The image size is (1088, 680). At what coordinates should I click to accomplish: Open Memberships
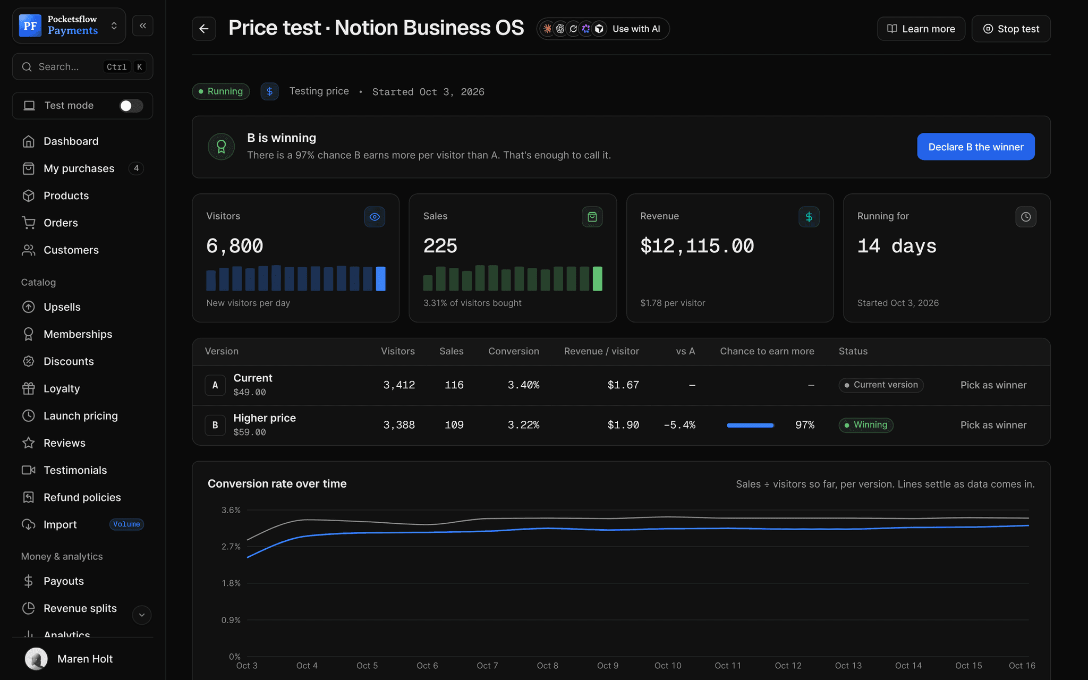pos(82,334)
